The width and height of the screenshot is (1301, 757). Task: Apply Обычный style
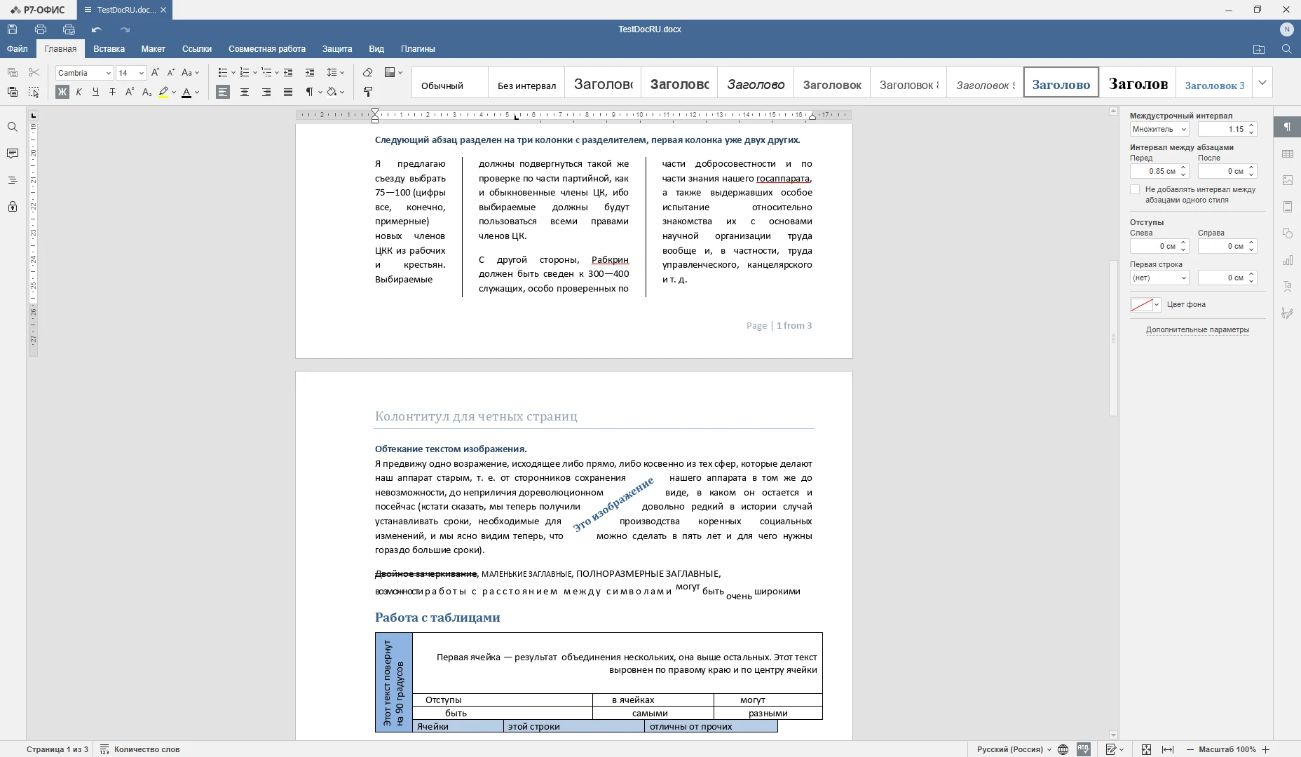click(449, 83)
